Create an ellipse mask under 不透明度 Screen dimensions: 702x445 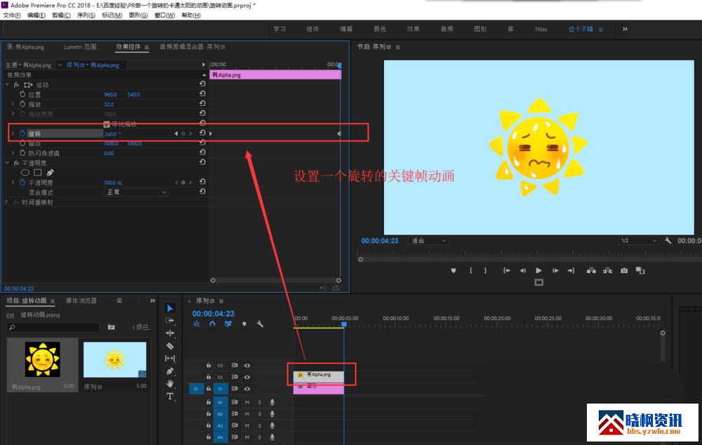pyautogui.click(x=25, y=173)
